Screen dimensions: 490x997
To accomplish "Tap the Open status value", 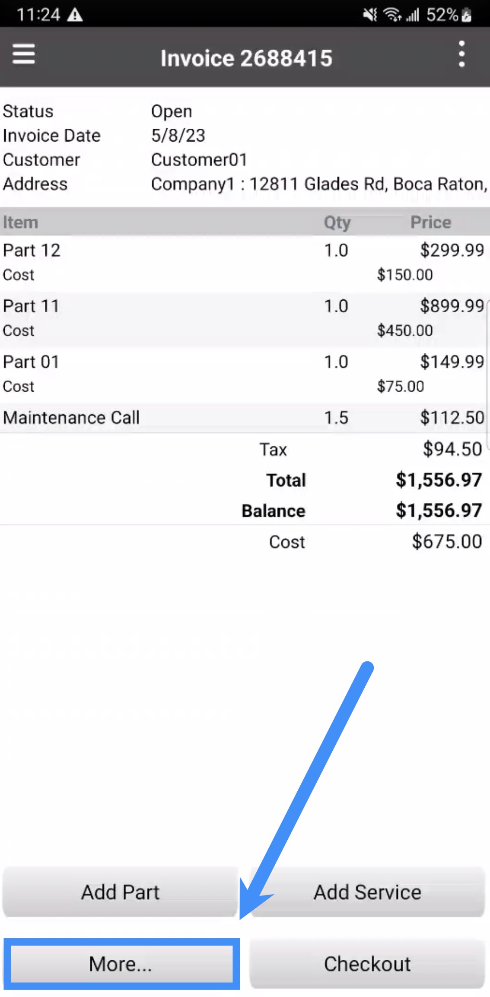I will tap(172, 111).
